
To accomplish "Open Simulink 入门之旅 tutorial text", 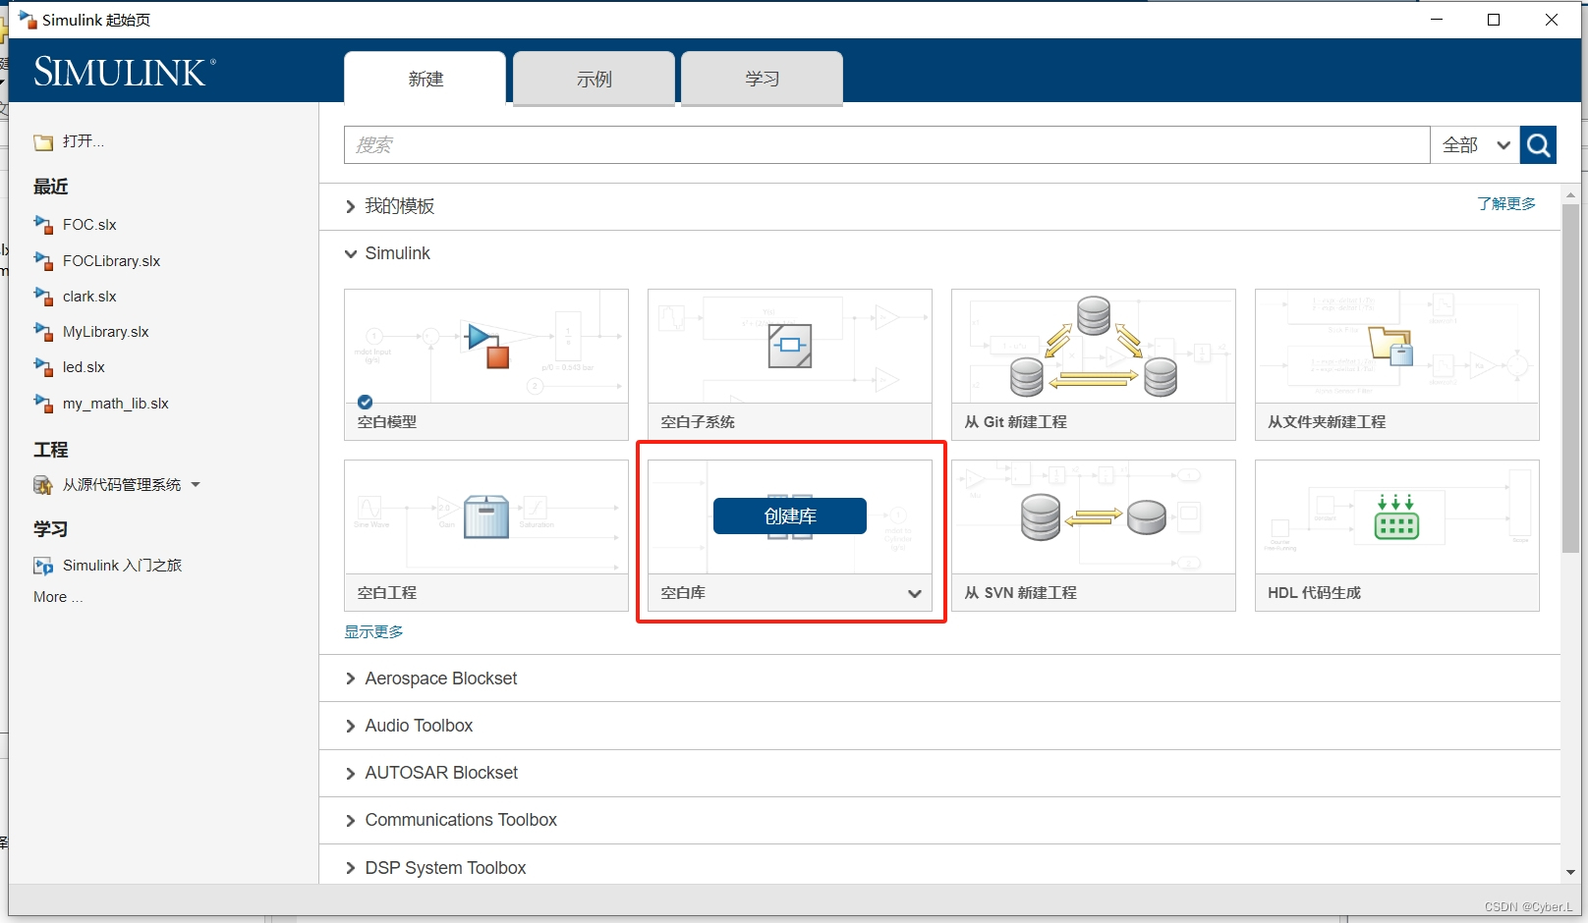I will click(122, 566).
